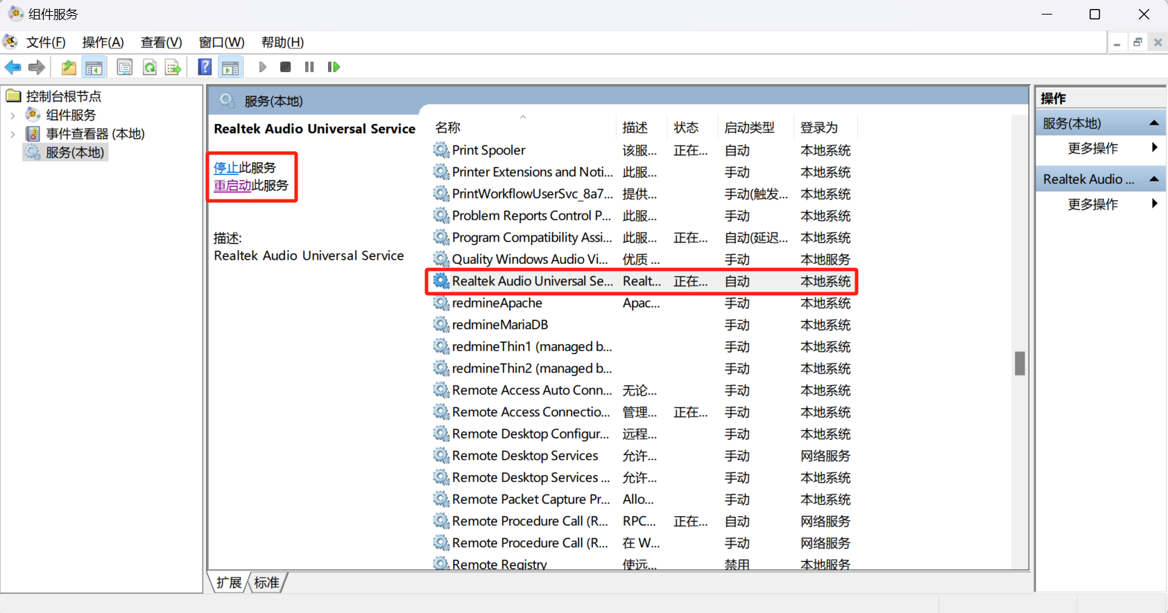Expand the 组件服务 tree node
The width and height of the screenshot is (1168, 613).
(x=12, y=115)
